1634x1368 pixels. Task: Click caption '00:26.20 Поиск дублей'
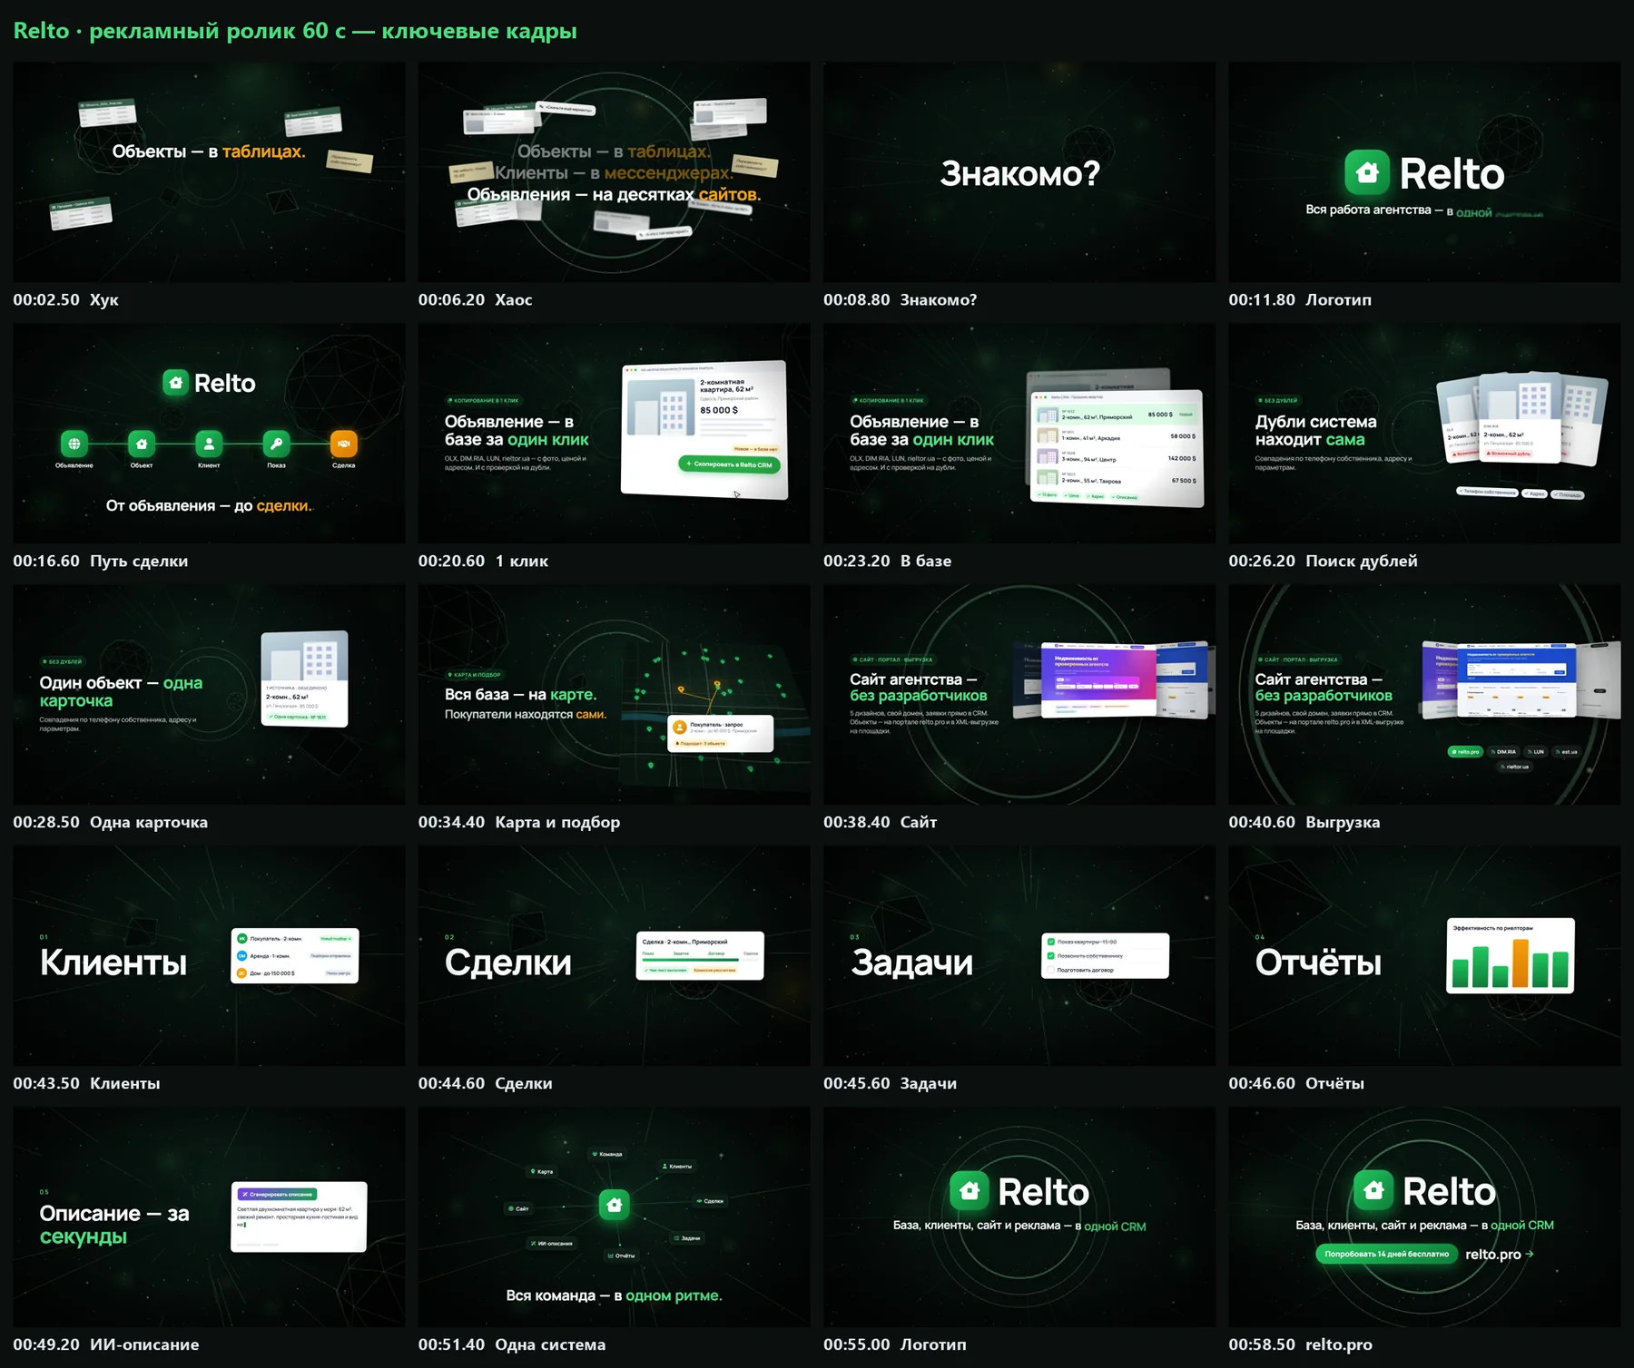(1323, 561)
